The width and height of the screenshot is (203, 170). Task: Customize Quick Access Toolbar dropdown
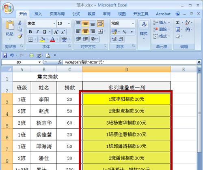(55, 55)
